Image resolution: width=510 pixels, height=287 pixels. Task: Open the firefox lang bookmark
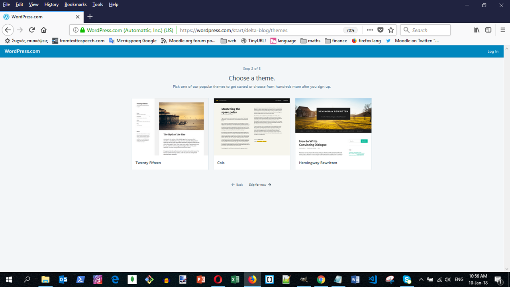click(x=366, y=41)
